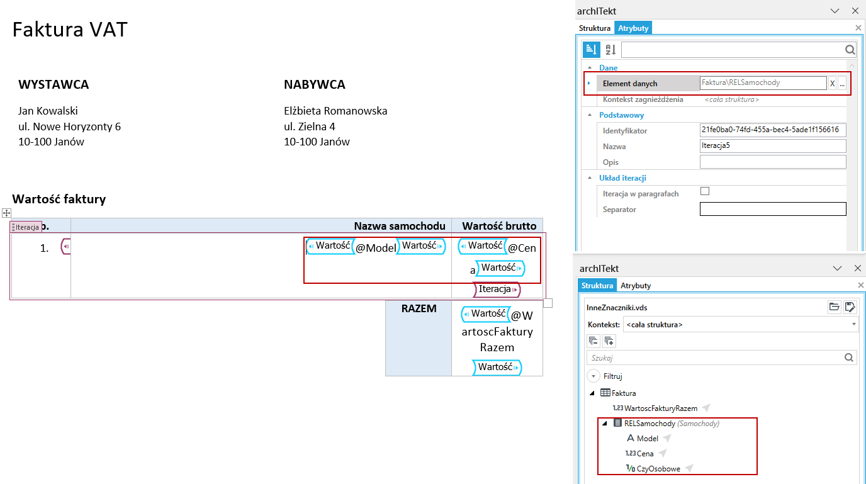Collapse the Podstawowy property group
The width and height of the screenshot is (866, 484).
point(590,115)
